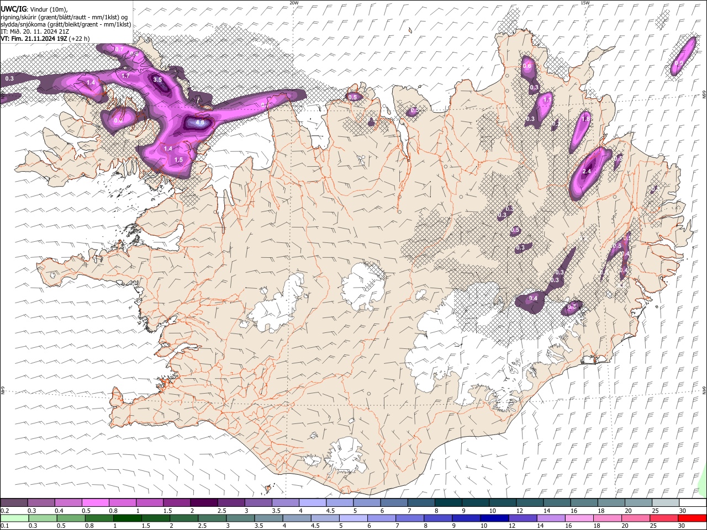Viewport: 707px width, 530px height.
Task: Click the 10 label on the lower scale
Action: [484, 526]
